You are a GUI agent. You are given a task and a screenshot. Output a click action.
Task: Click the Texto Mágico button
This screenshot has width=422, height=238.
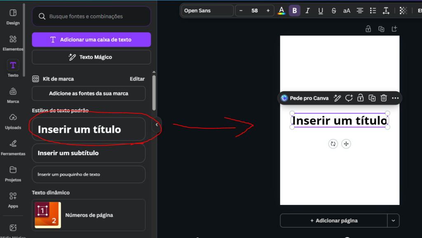(x=91, y=57)
